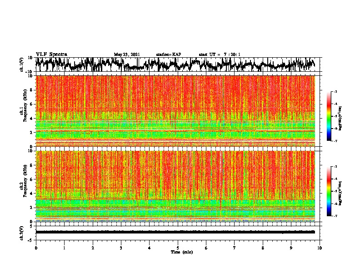Click the ch.1 voltage waveform trace

pos(175,65)
